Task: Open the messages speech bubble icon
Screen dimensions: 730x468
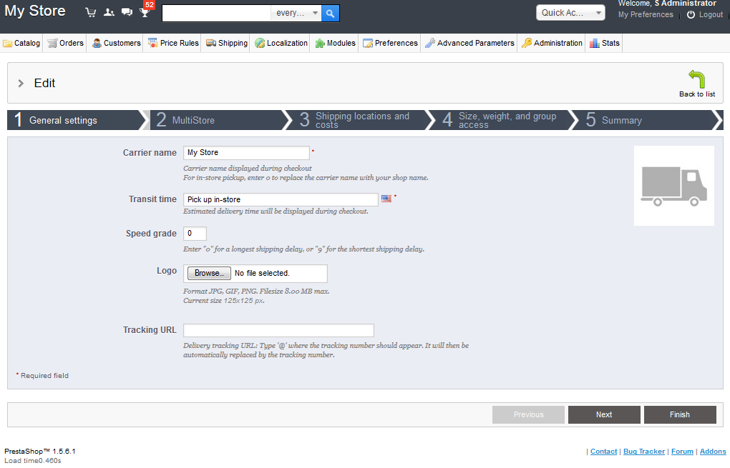Action: [127, 12]
